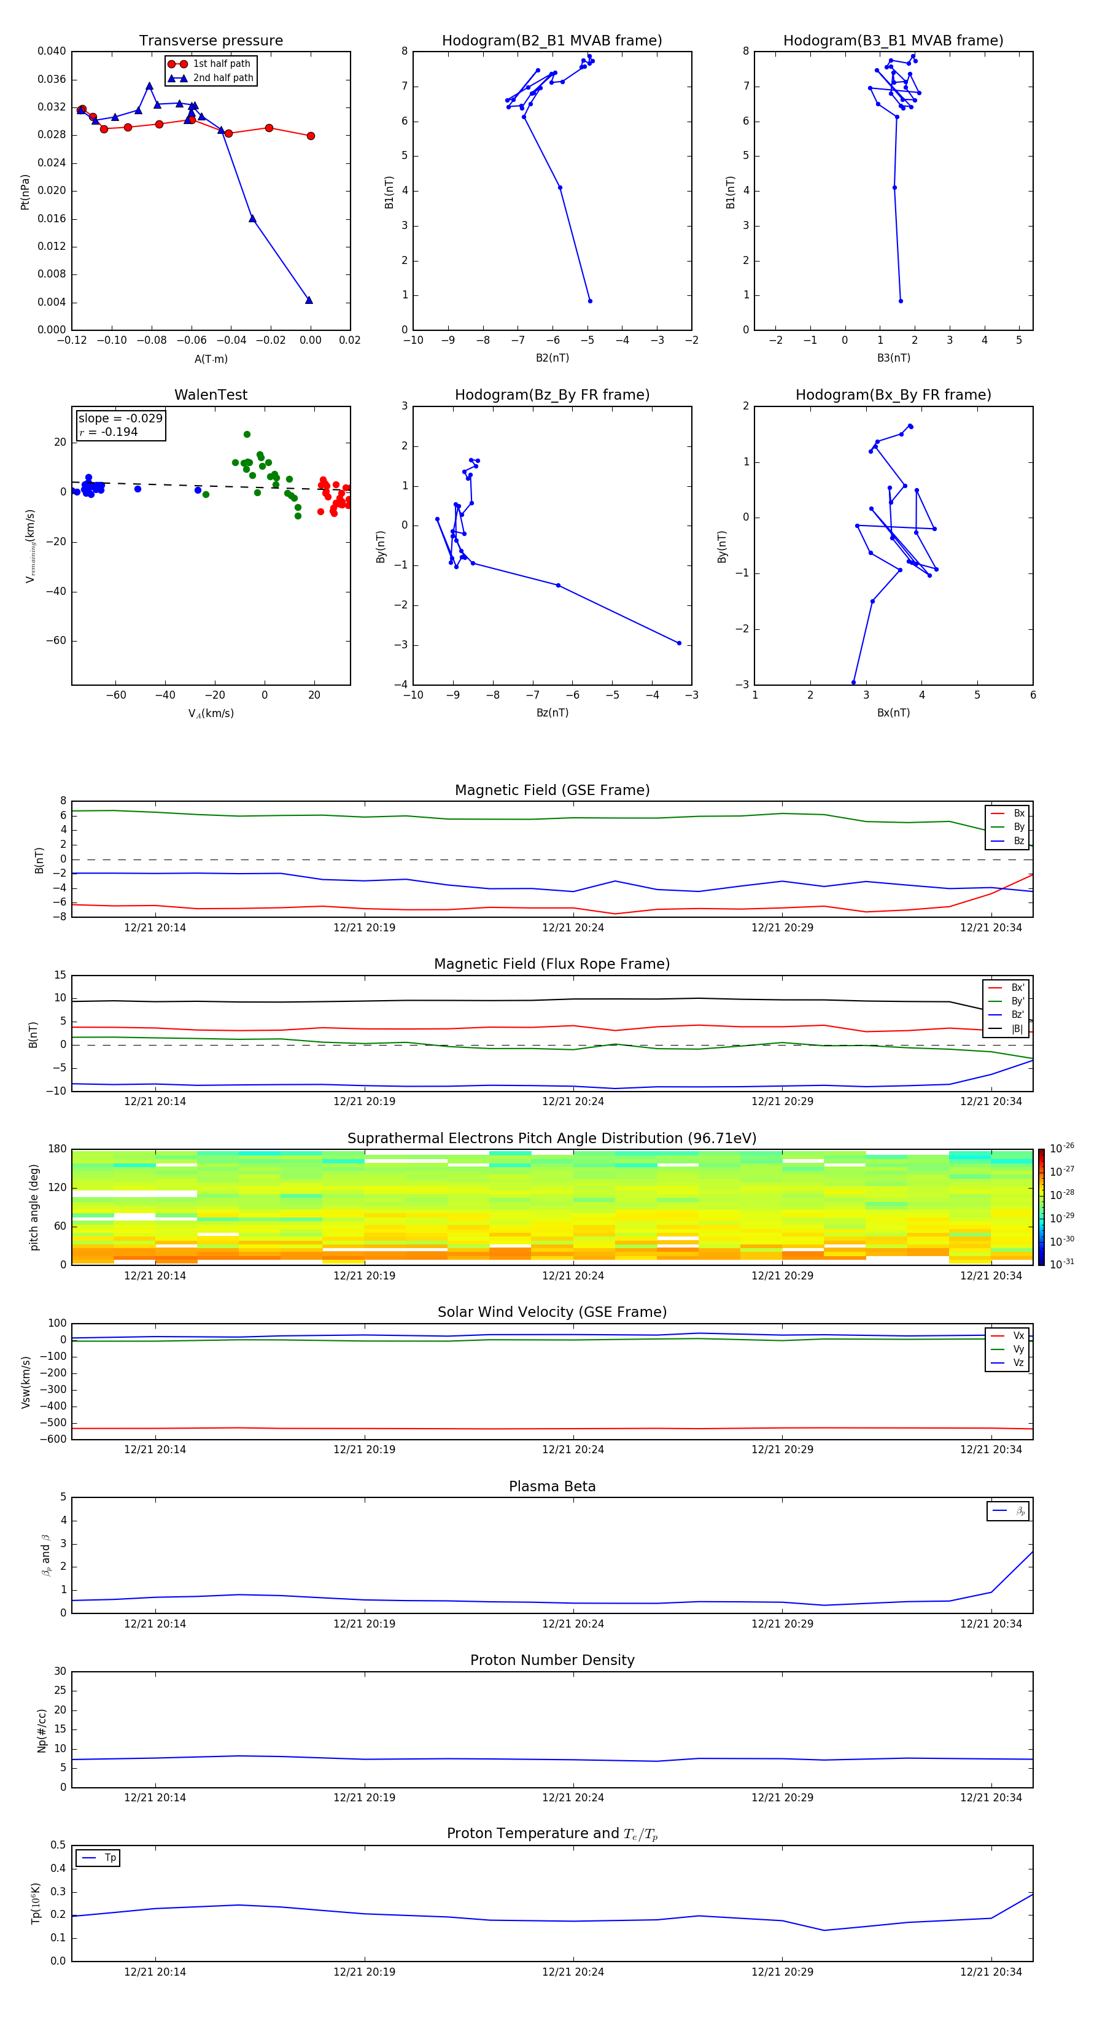Click the 'Hodogram(B2_B1 MVAB frame)' title
Image resolution: width=1105 pixels, height=2026 pixels.
click(x=552, y=40)
